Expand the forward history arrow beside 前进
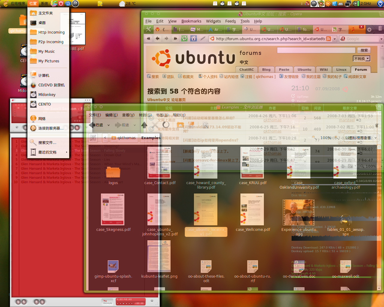 click(x=135, y=125)
